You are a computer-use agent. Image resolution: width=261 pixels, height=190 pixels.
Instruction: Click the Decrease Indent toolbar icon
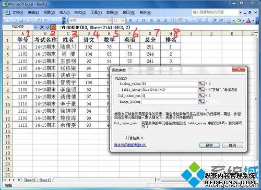click(x=215, y=20)
